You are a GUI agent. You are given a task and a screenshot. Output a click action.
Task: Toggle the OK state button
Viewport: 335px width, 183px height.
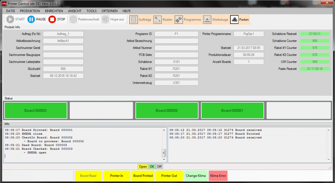[152, 167]
